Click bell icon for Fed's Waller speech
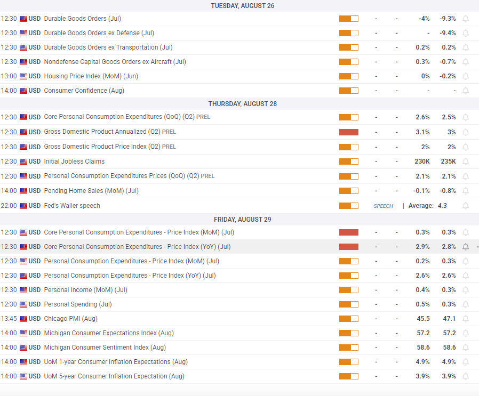 click(466, 206)
